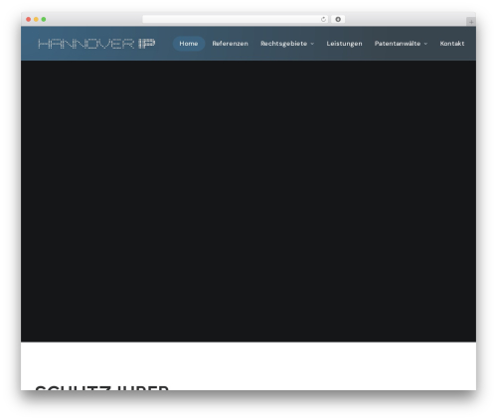Visit the Kontakt page
This screenshot has width=497, height=420.
click(x=452, y=44)
